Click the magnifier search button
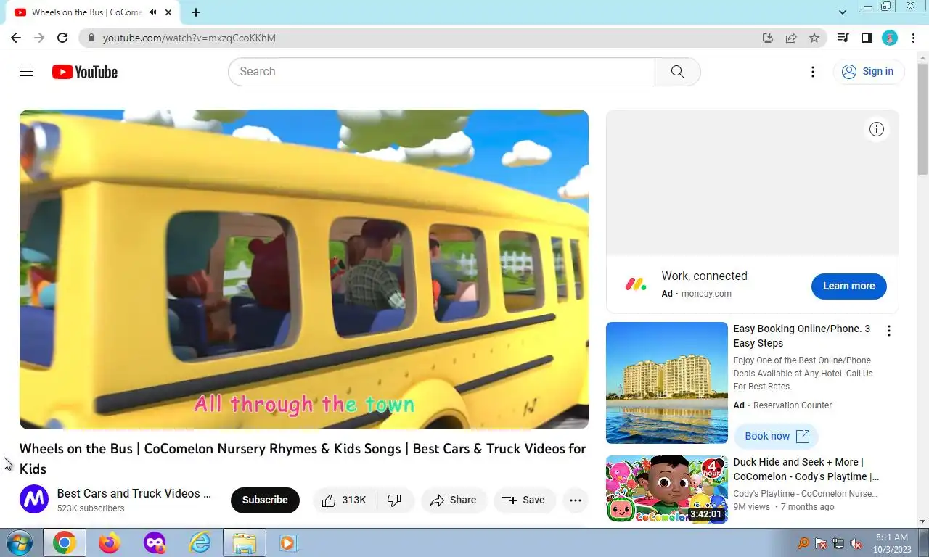Viewport: 929px width, 557px height. (677, 71)
